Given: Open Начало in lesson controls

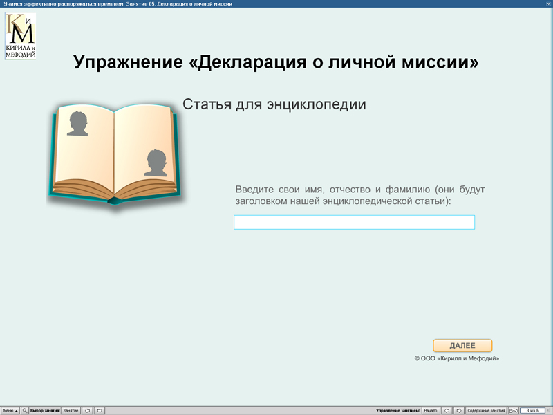Looking at the screenshot, I should pyautogui.click(x=431, y=409).
